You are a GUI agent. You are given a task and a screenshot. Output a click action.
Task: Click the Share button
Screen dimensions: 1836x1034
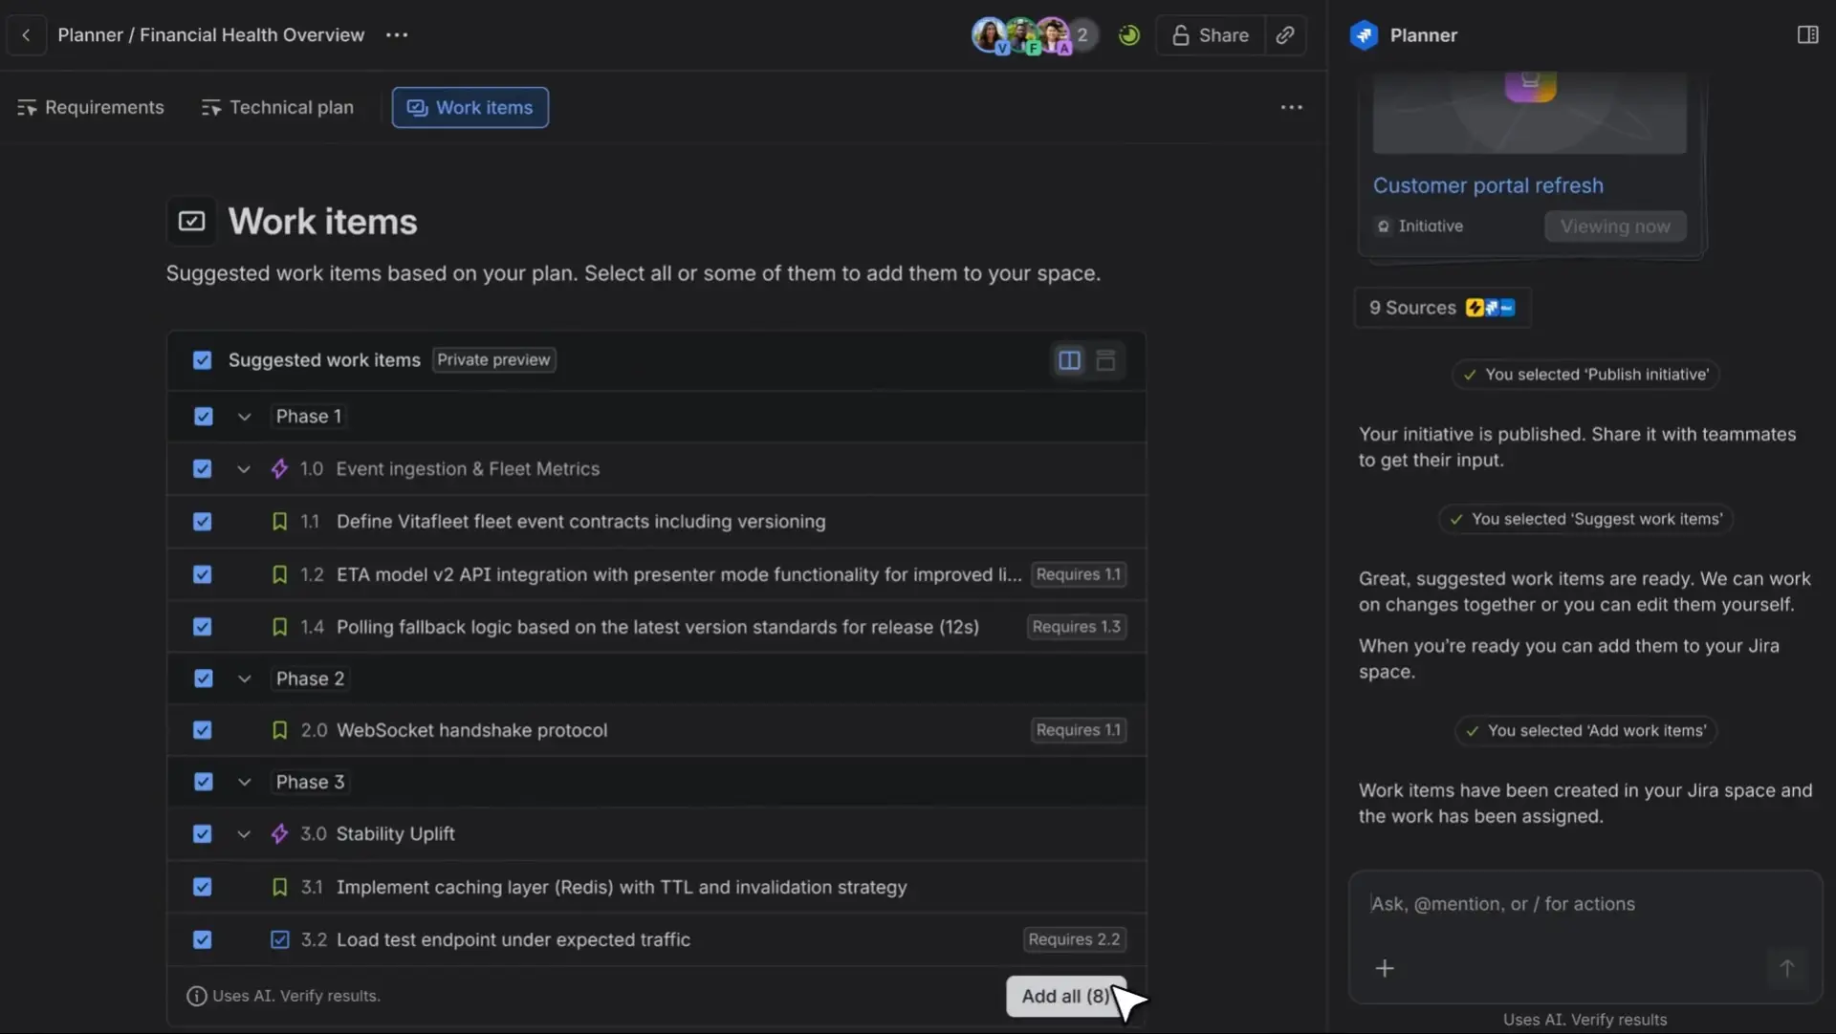coord(1210,35)
